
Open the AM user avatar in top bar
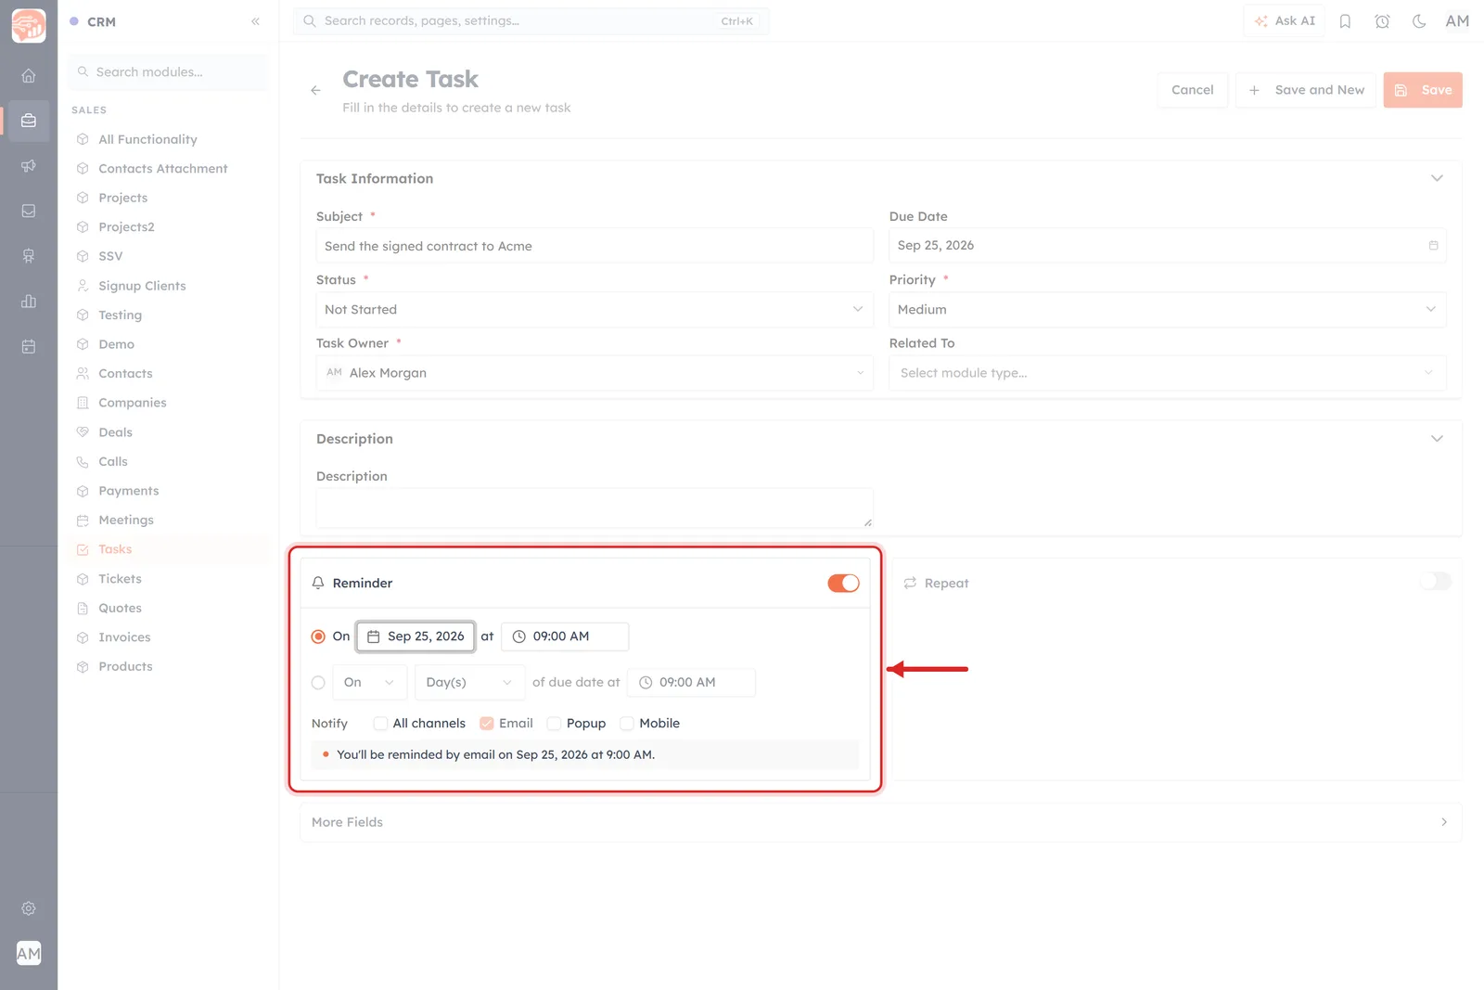coord(1457,21)
